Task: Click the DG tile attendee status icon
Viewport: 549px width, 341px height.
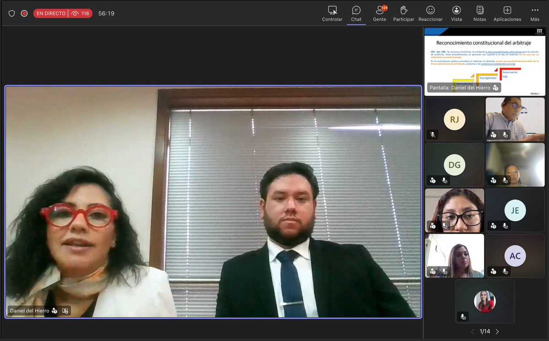Action: [x=432, y=180]
